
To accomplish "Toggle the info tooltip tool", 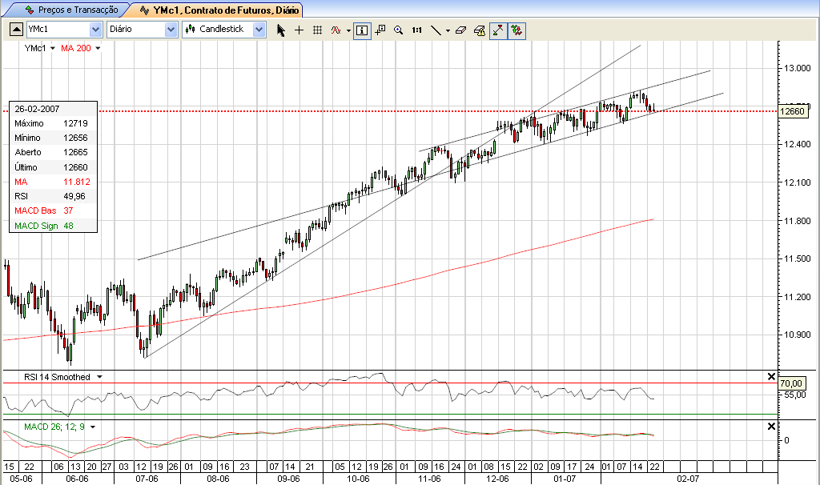I will (x=361, y=30).
